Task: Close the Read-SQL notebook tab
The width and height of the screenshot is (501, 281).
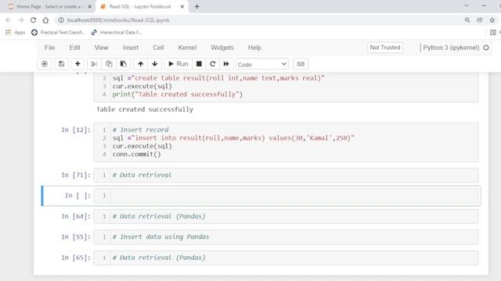Action: [182, 6]
